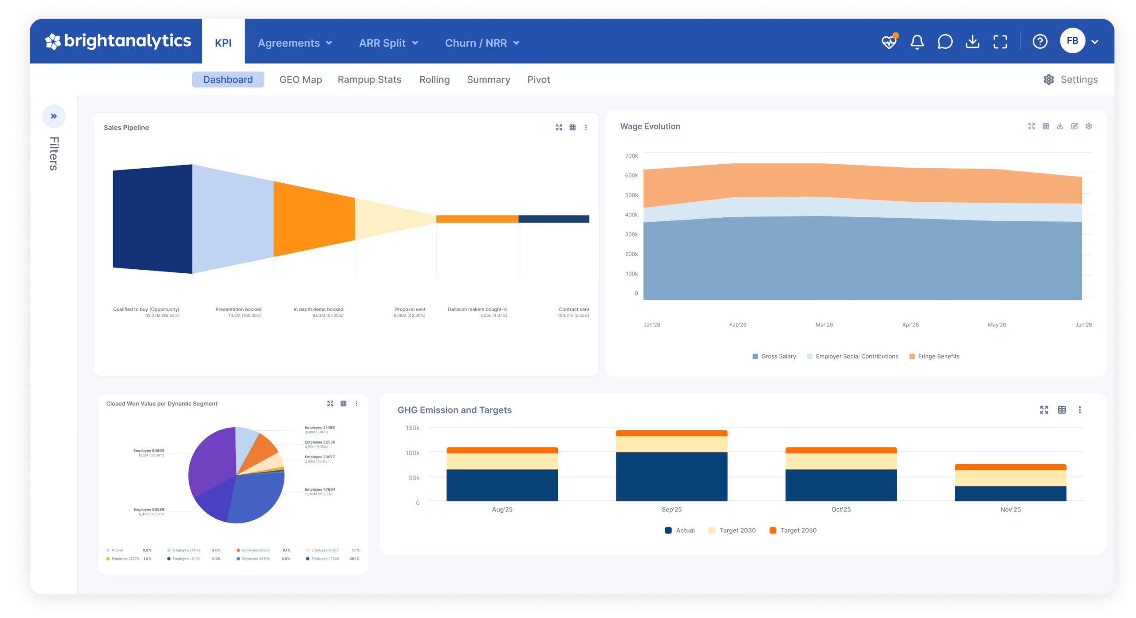This screenshot has width=1136, height=618.
Task: Switch to Rolling view
Action: click(x=434, y=79)
